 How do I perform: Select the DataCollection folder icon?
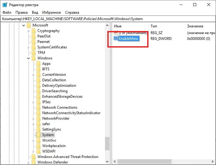pos(38,80)
